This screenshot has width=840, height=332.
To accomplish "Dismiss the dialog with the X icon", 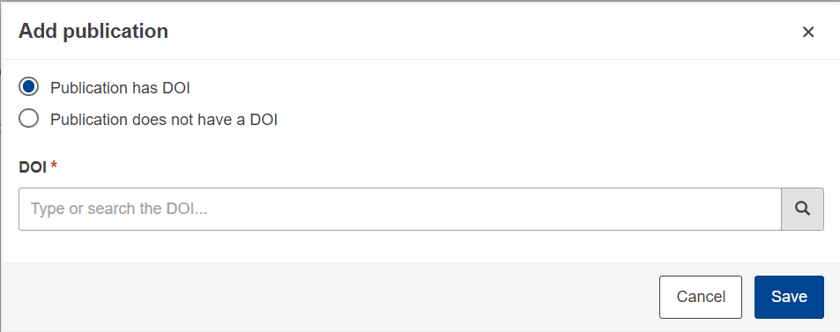I will tap(808, 32).
